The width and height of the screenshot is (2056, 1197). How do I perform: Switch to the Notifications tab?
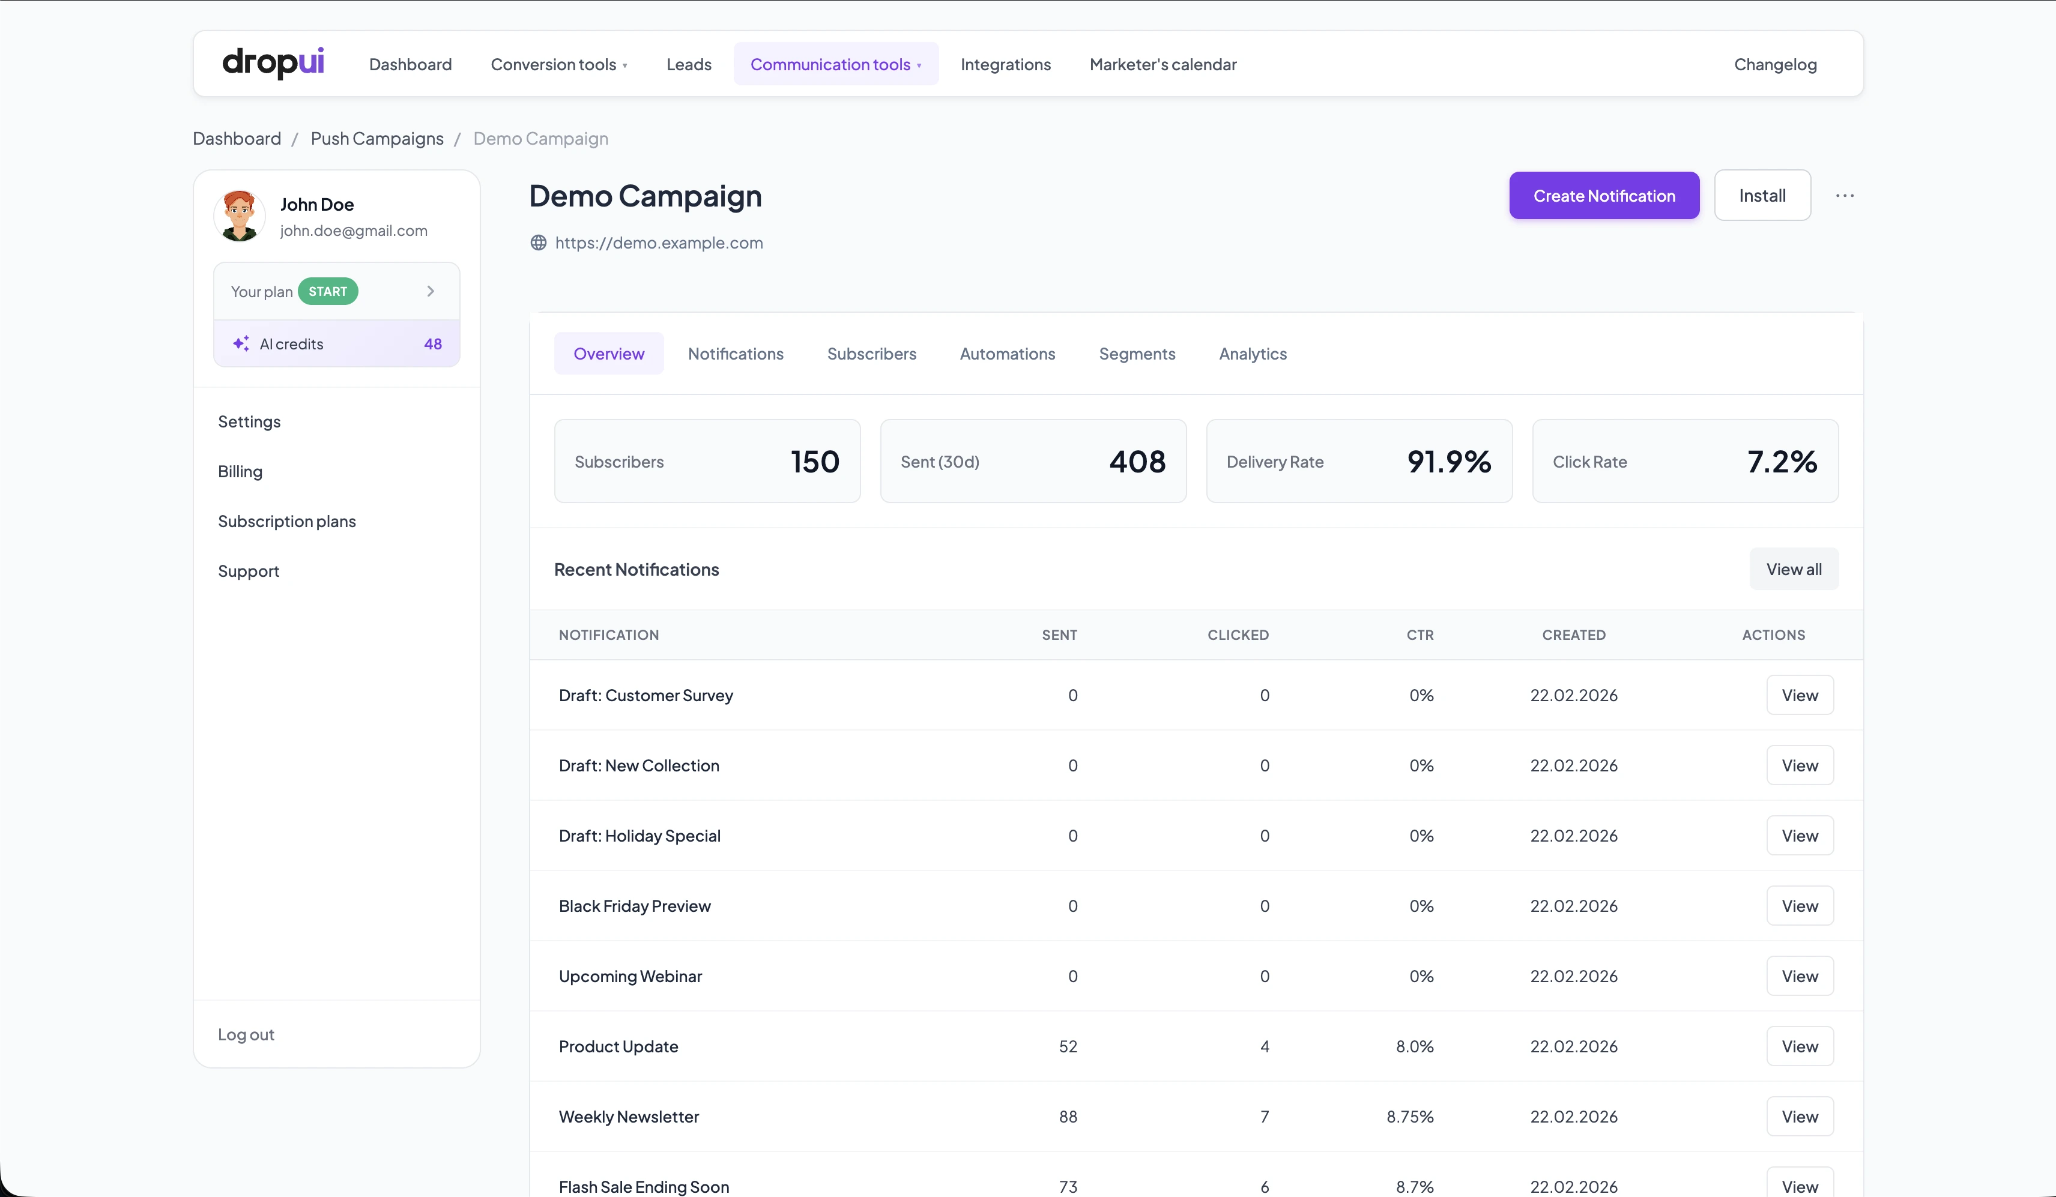point(735,354)
